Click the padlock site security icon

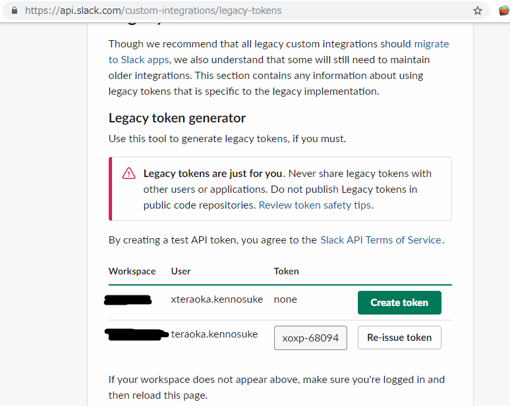14,11
